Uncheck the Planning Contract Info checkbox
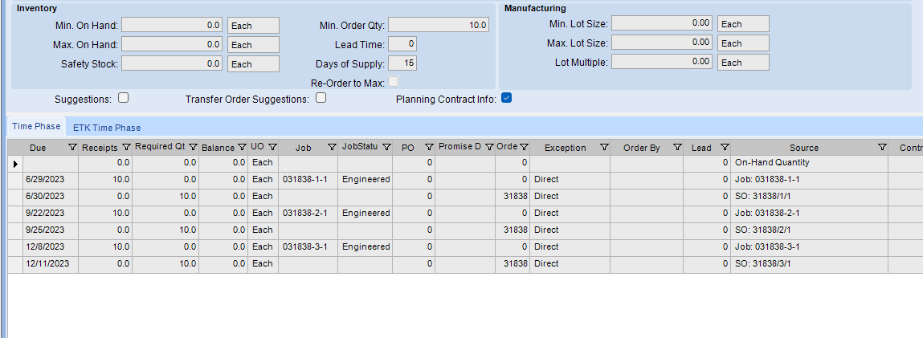 point(506,98)
